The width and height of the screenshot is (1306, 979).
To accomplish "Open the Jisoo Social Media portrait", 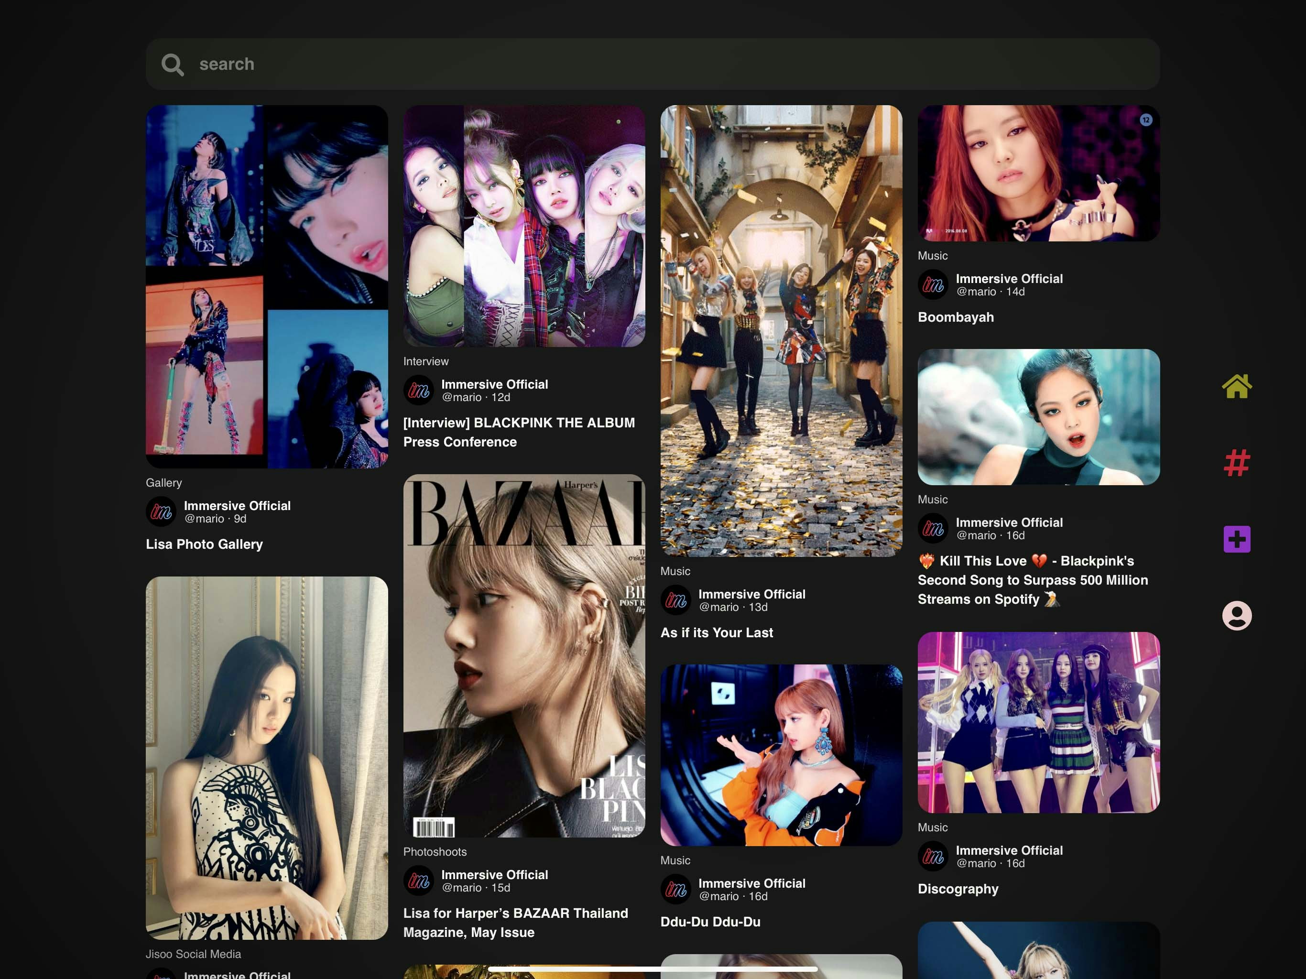I will point(267,758).
